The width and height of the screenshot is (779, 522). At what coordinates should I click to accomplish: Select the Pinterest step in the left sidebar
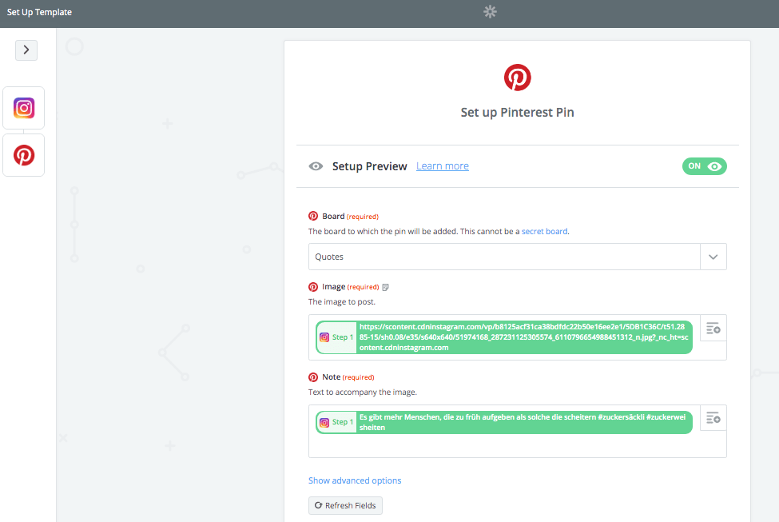(x=23, y=154)
